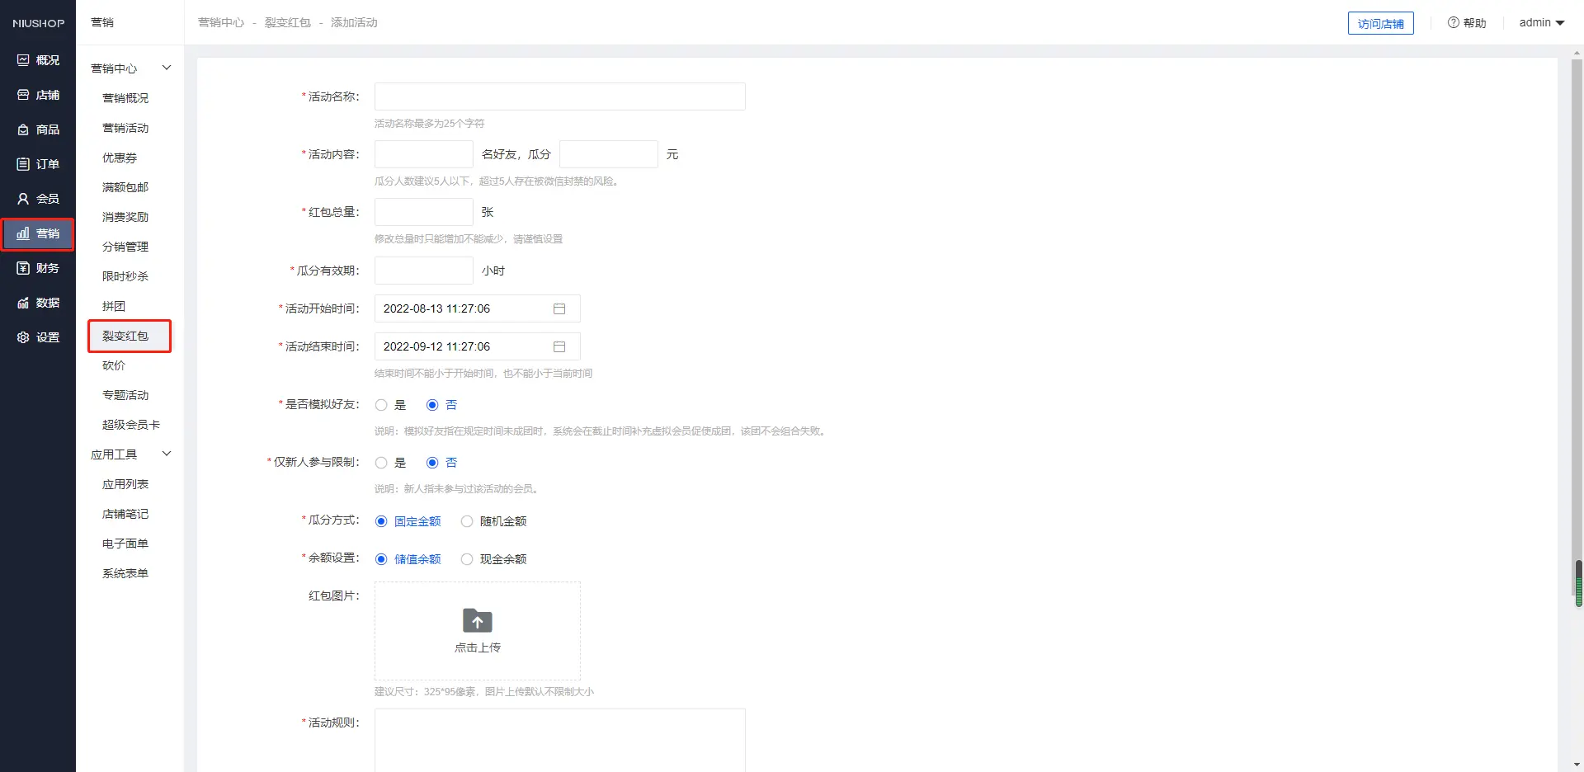Select 是 for 是否模拟好友

(381, 405)
